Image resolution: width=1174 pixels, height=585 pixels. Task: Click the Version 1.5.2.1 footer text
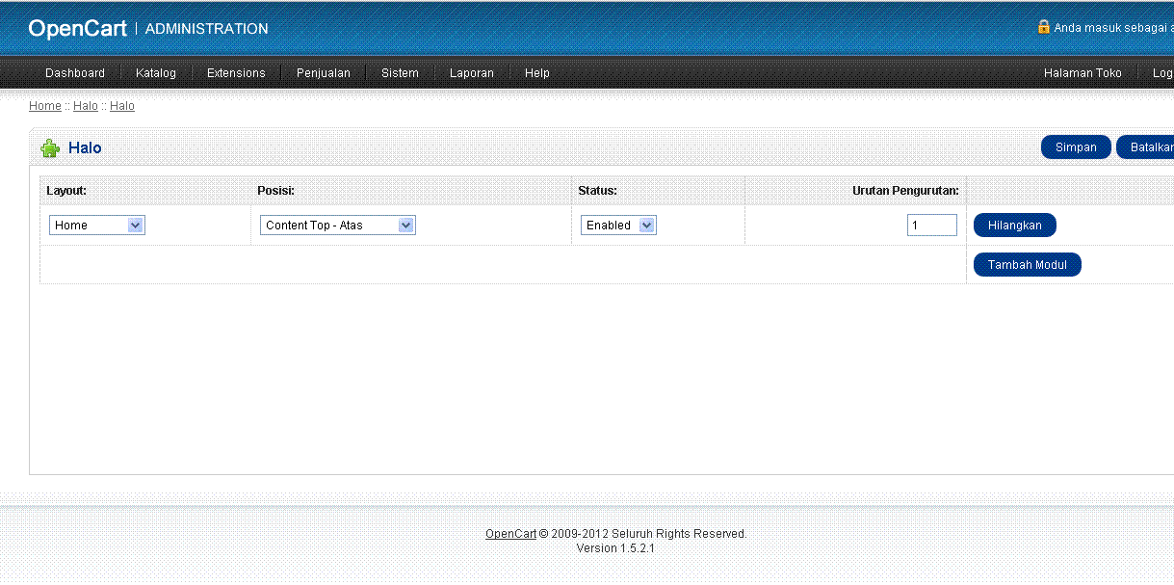click(x=616, y=548)
